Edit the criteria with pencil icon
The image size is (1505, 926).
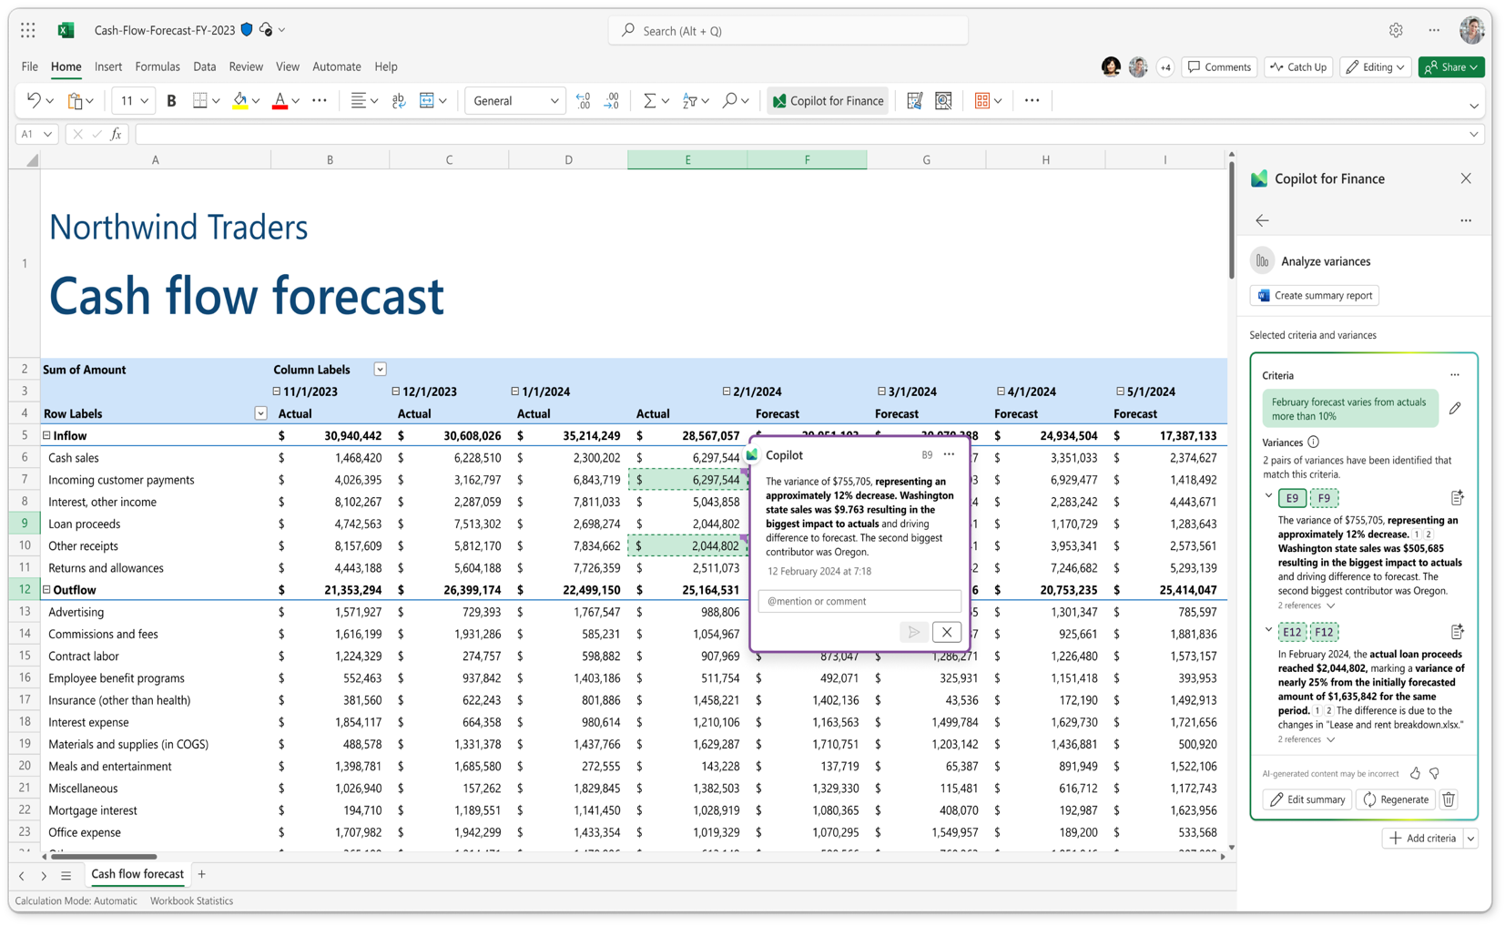tap(1455, 408)
